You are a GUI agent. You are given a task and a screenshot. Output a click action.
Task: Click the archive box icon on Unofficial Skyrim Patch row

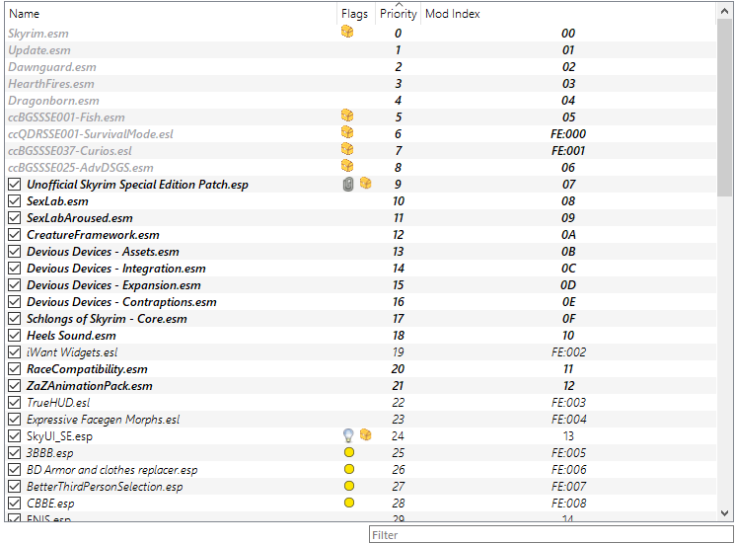tap(366, 184)
